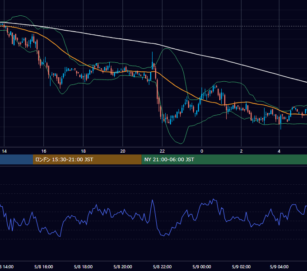The width and height of the screenshot is (307, 271).
Task: Click the 5/9 00:00 date label
Action: click(202, 266)
